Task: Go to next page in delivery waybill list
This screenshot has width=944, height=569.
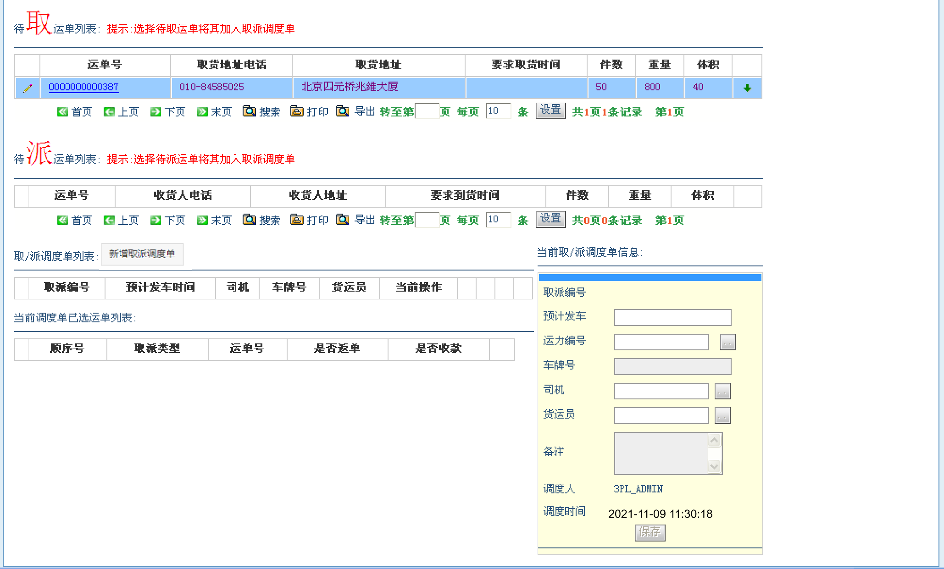Action: click(168, 220)
